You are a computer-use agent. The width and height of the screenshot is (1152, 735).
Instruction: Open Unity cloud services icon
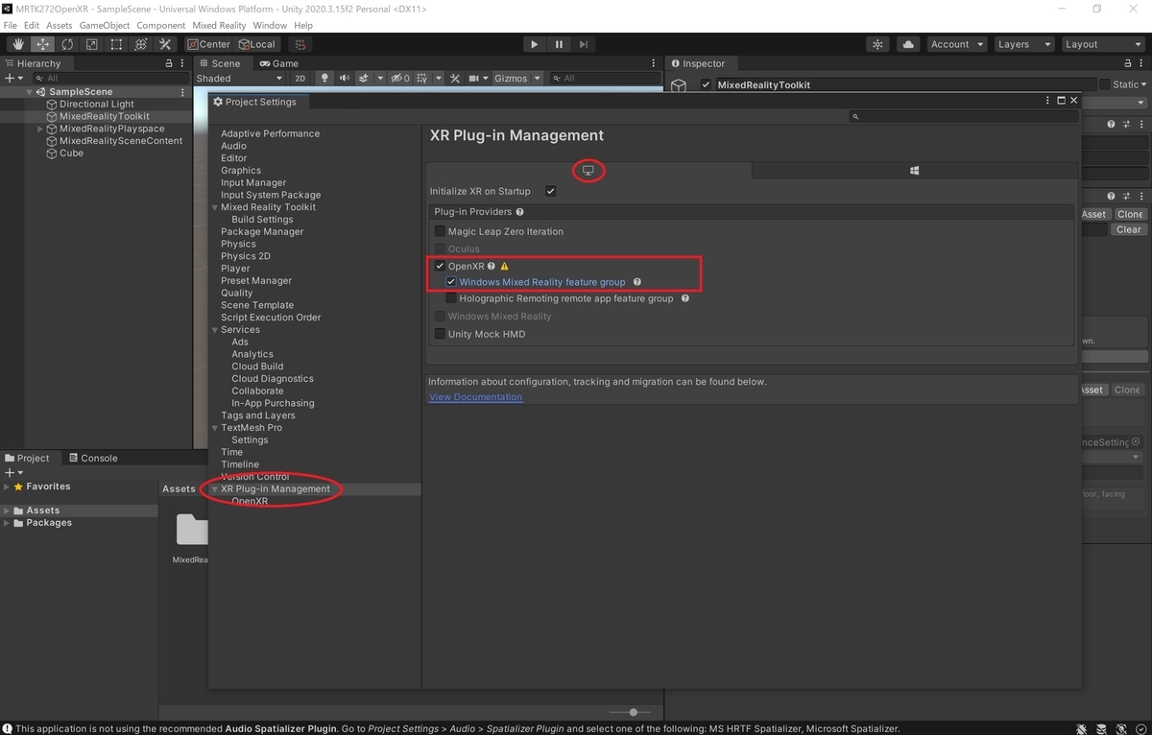[x=907, y=44]
